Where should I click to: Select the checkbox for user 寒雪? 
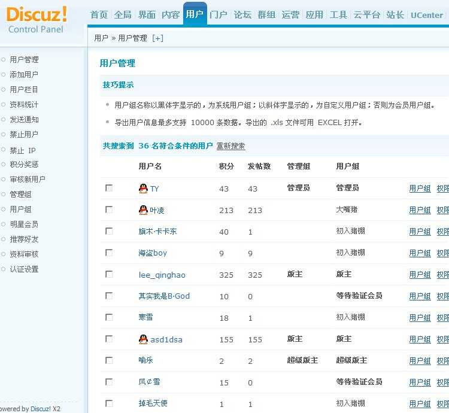[x=109, y=317]
